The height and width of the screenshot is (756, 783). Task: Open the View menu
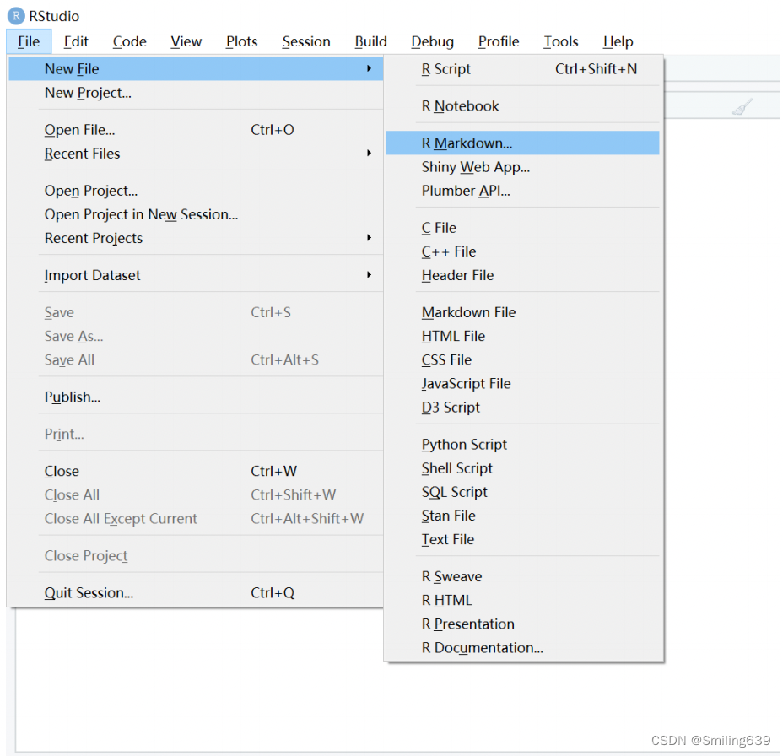click(x=186, y=41)
